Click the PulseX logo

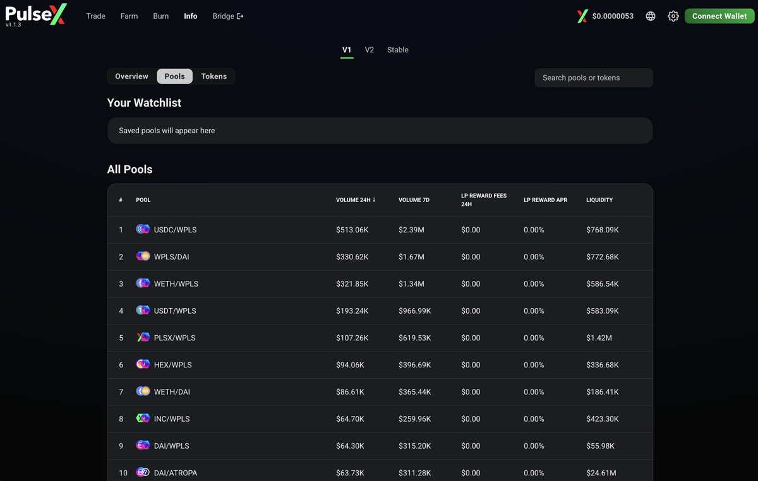pos(35,13)
